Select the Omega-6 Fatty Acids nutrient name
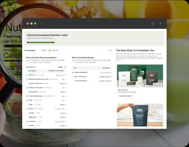 tap(36, 88)
